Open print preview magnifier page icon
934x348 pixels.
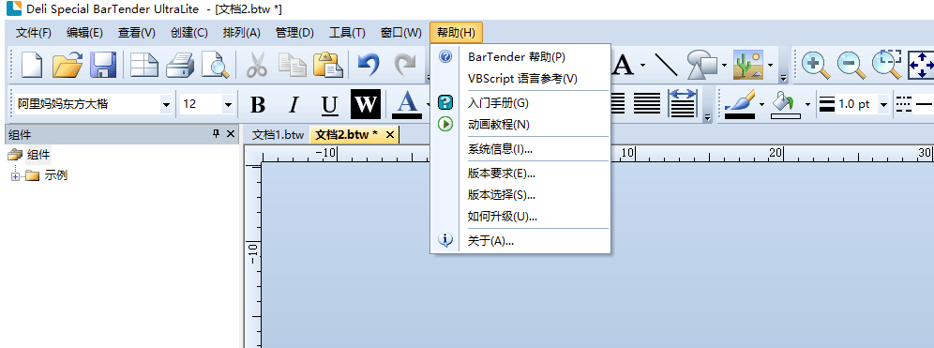point(215,65)
